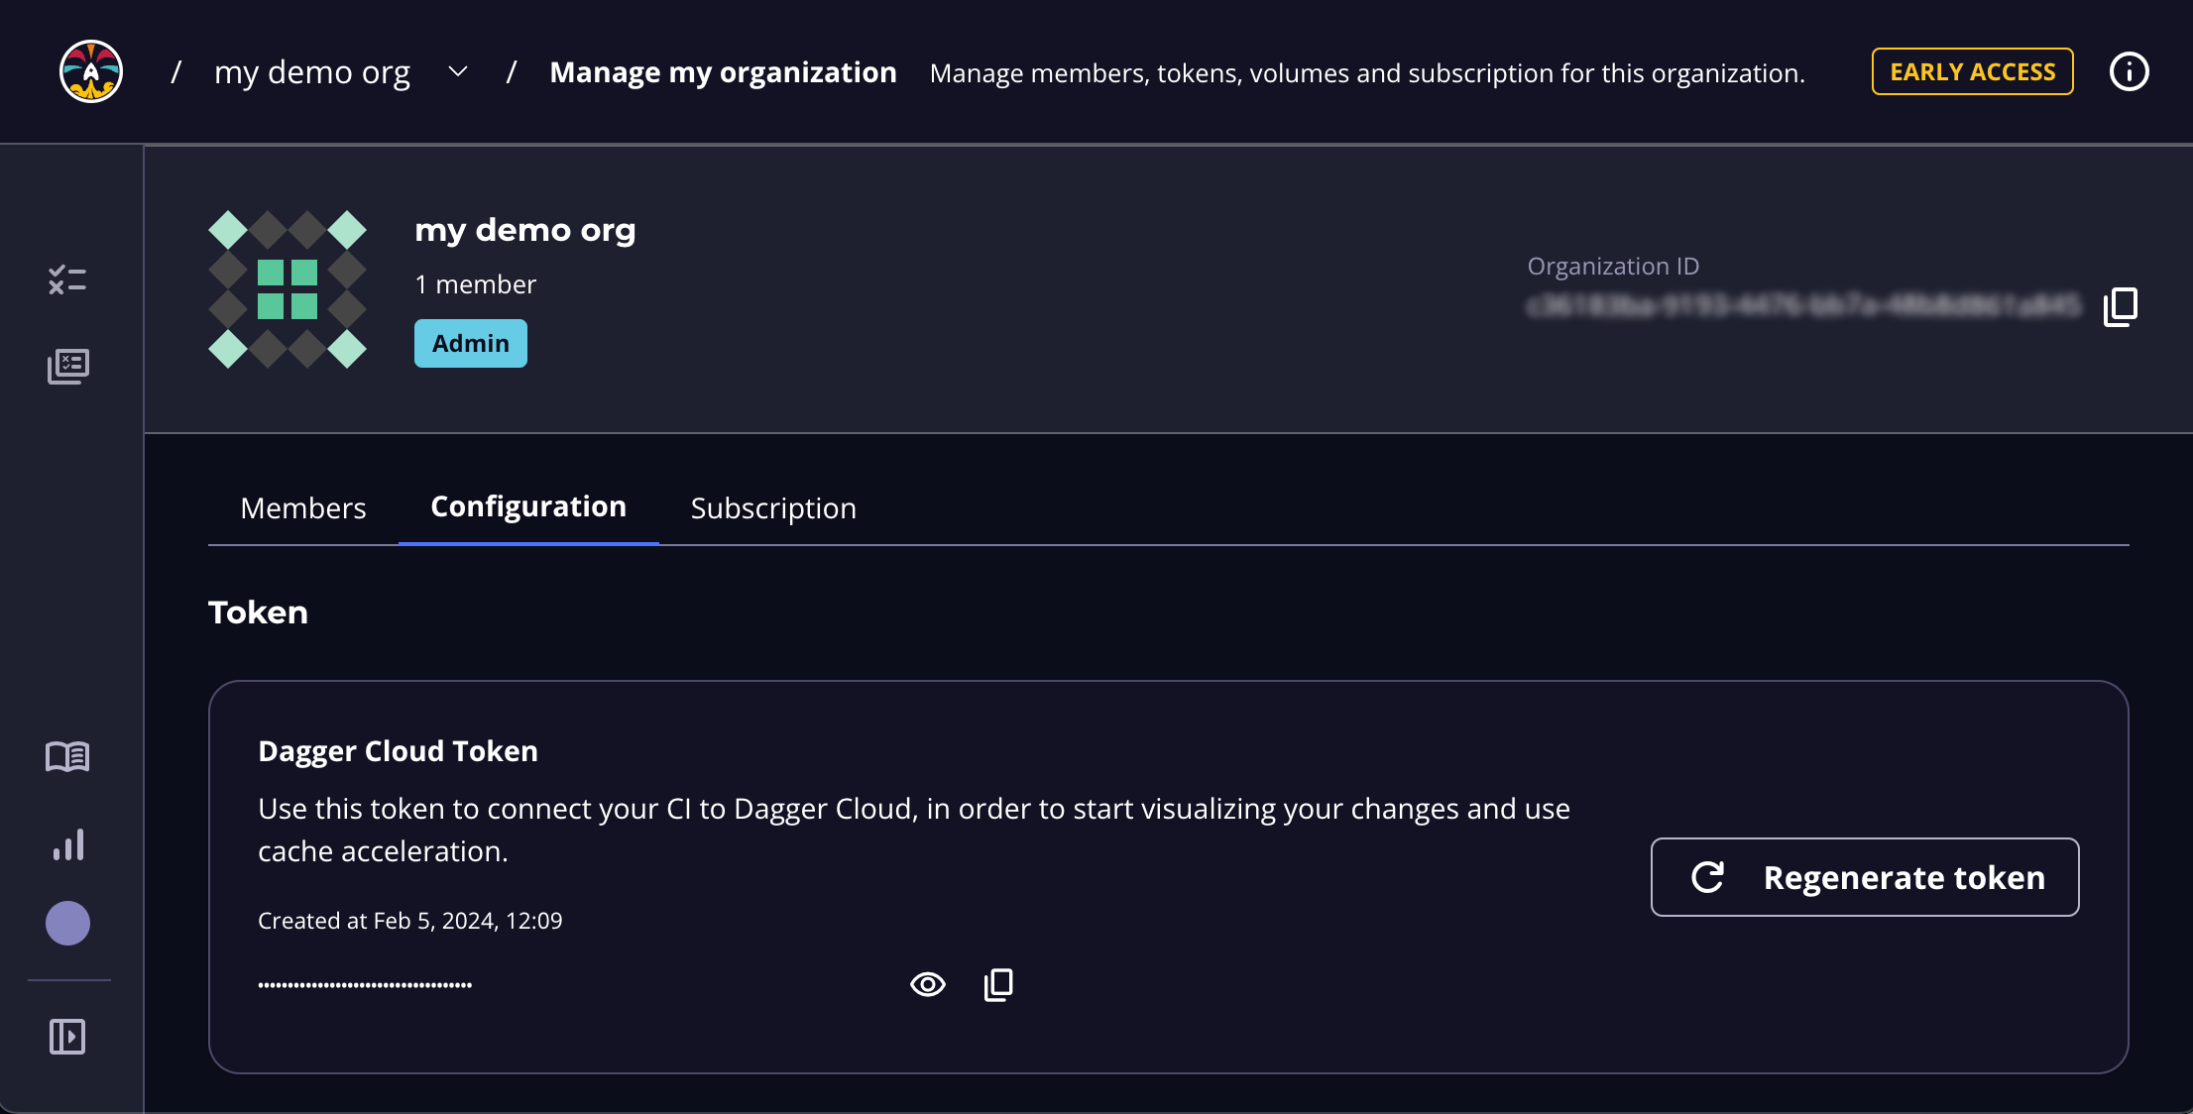Click Regenerate token button
Screen dimensions: 2193x1114
pyautogui.click(x=1865, y=877)
